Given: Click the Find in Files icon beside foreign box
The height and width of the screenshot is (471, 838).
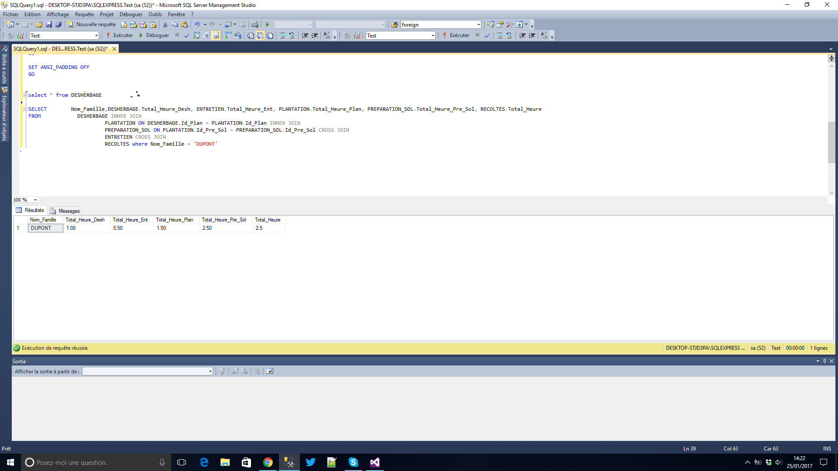Looking at the screenshot, I should [x=395, y=25].
